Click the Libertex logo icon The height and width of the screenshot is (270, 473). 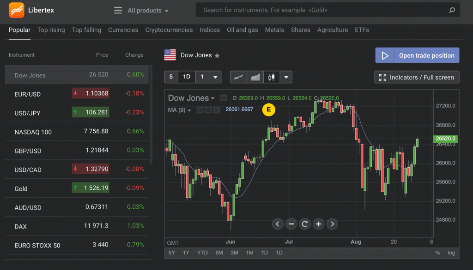pyautogui.click(x=17, y=10)
